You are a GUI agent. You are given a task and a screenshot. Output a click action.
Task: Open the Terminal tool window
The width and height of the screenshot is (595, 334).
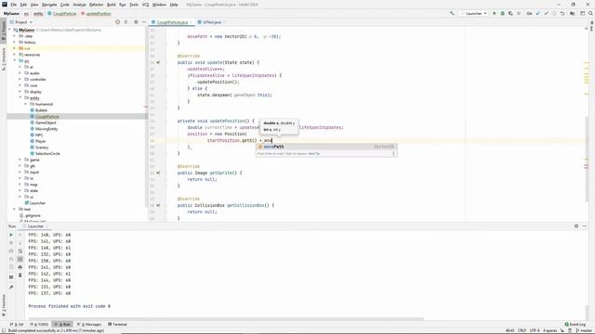pos(117,324)
